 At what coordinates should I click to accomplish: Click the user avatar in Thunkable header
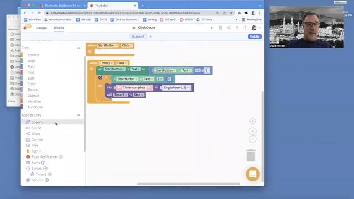pos(254,28)
